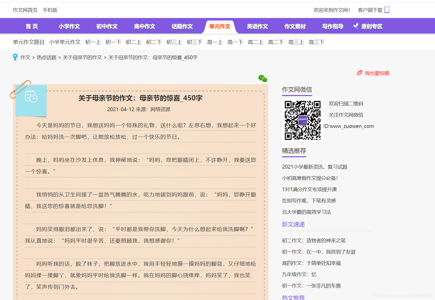Open the 写作指导 navigation tab
Image resolution: width=435 pixels, height=300 pixels.
coord(333,26)
